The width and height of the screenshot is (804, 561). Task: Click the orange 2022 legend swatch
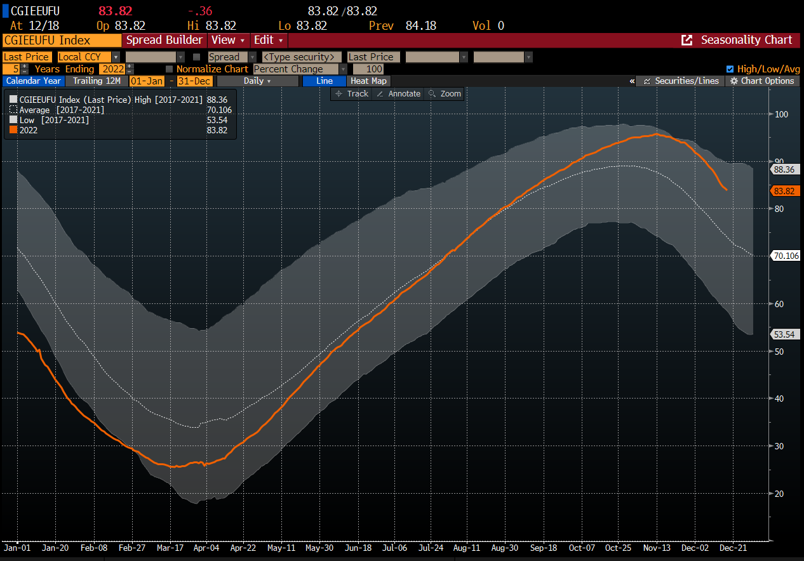click(x=13, y=130)
